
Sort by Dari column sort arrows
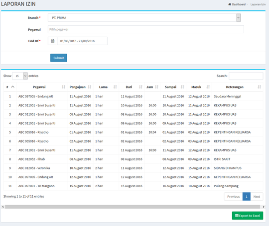(140, 87)
